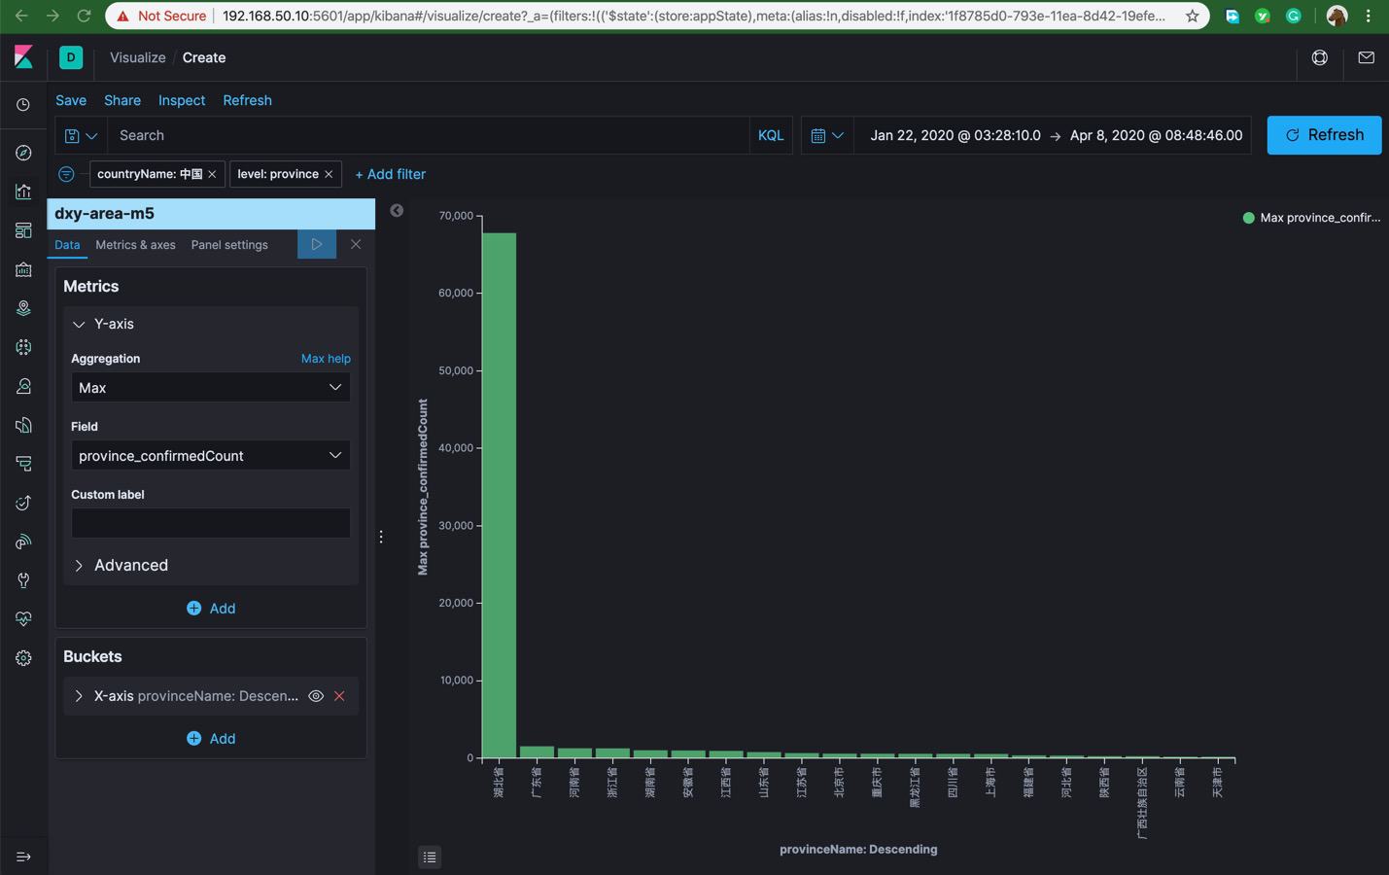This screenshot has height=875, width=1389.
Task: Open the Dashboard sidebar icon
Action: click(23, 230)
